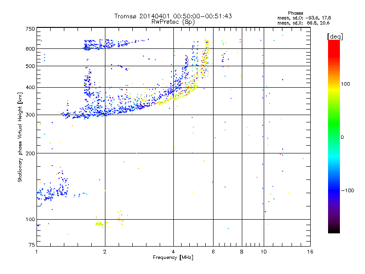The image size is (365, 274).
Task: Click the x-axis tick label '16'
Action: click(310, 252)
